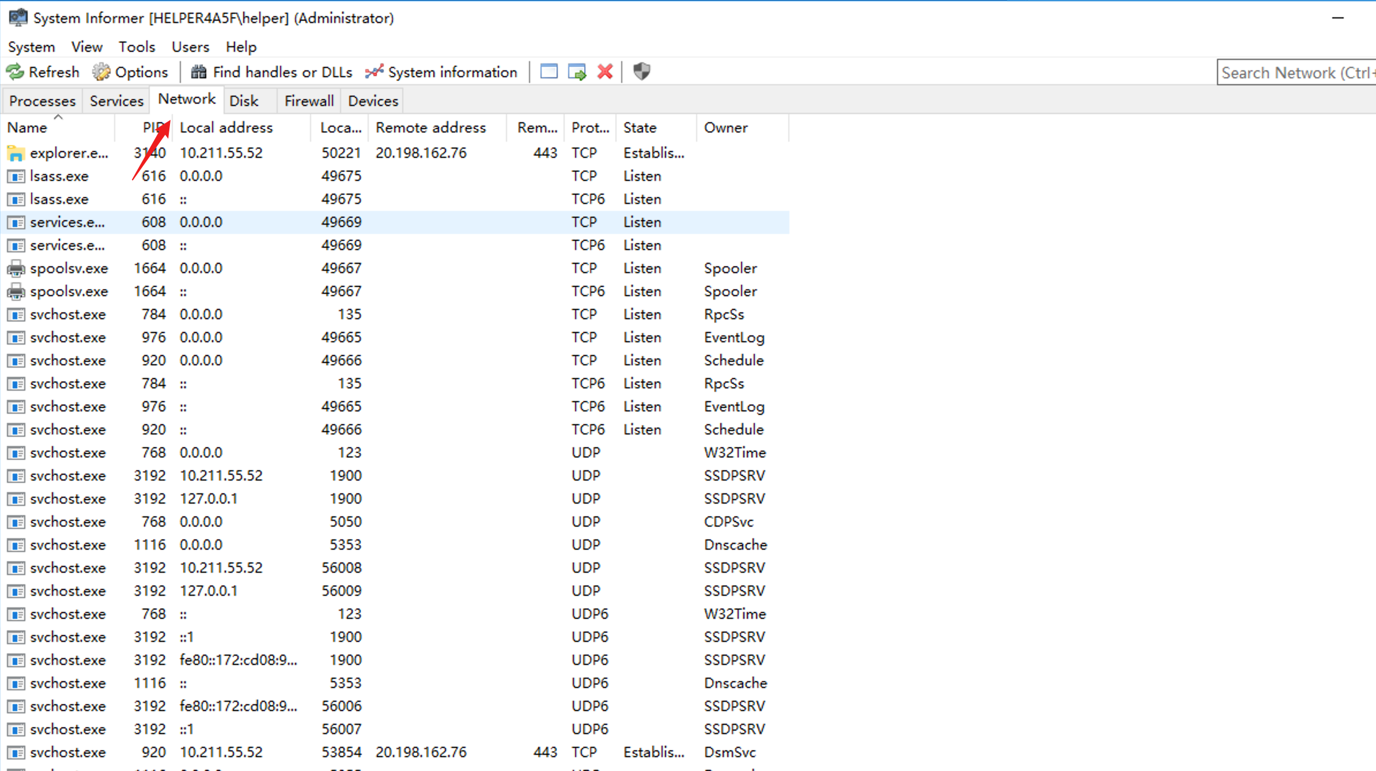
Task: Sort by the Name column header
Action: click(x=28, y=127)
